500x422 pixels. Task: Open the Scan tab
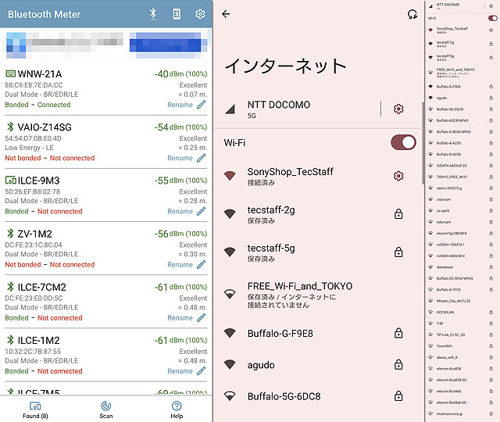[x=105, y=409]
